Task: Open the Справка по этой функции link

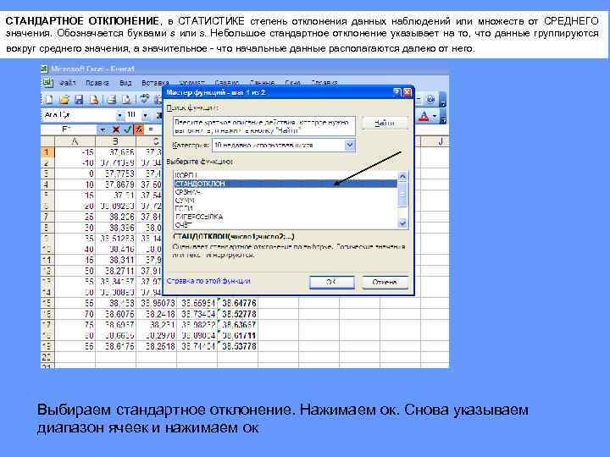Action: 208,281
